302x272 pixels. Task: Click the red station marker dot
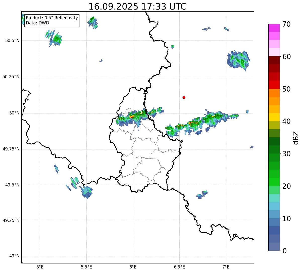[184, 97]
